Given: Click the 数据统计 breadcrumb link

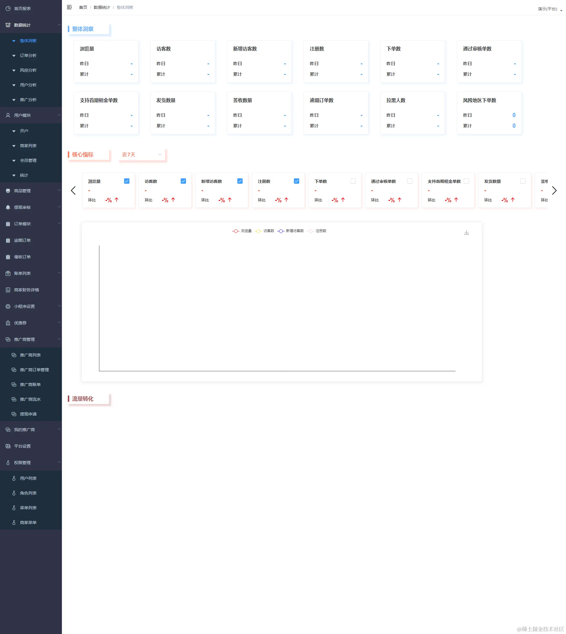Looking at the screenshot, I should pos(102,7).
